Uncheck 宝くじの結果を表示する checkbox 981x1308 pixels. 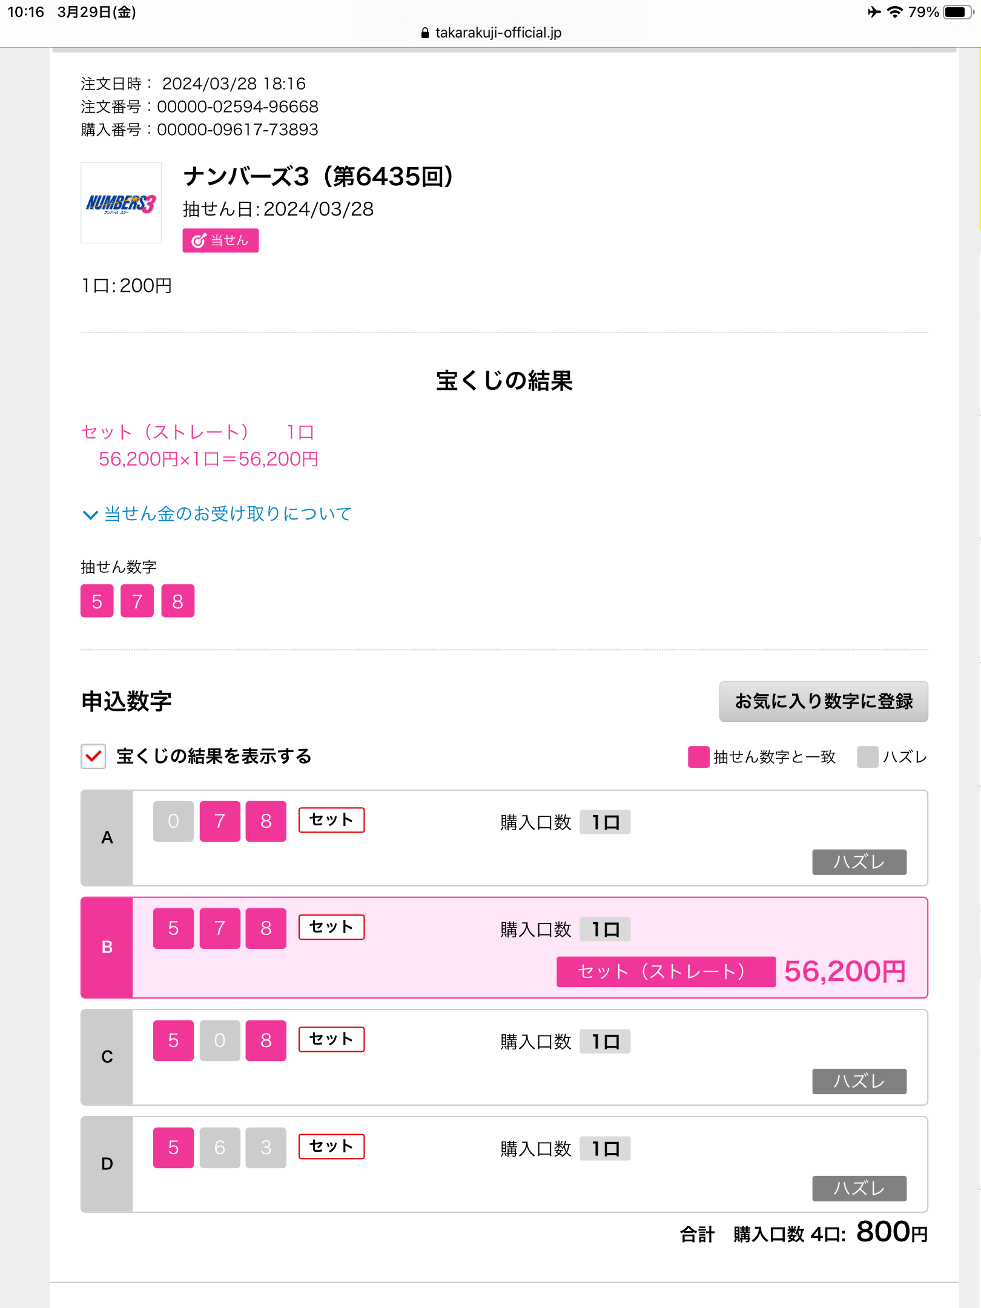(93, 756)
